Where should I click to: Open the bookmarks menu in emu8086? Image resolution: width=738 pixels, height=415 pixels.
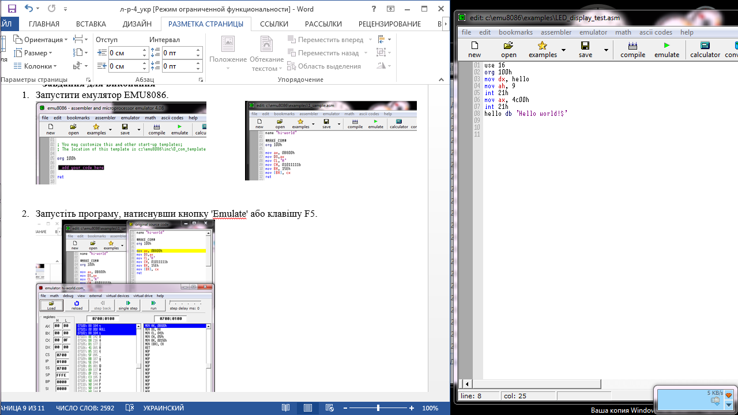(x=515, y=32)
